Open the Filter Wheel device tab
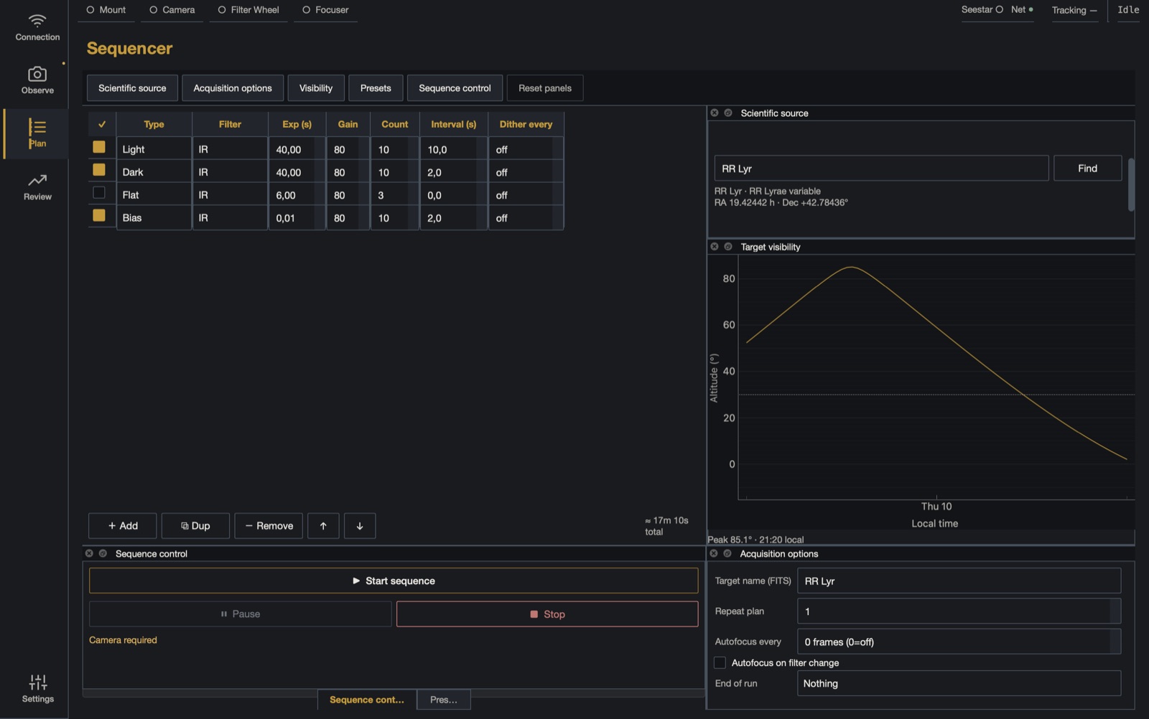 click(x=248, y=10)
